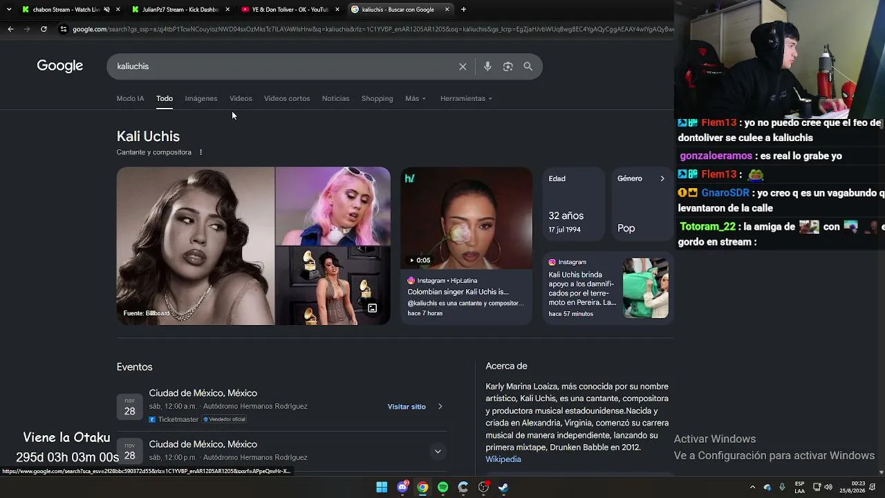Open Spotify from the taskbar
The height and width of the screenshot is (498, 885).
point(443,488)
